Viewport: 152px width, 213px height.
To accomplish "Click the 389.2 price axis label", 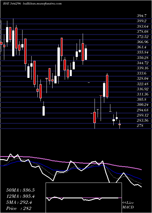I will pyautogui.click(x=142, y=21).
